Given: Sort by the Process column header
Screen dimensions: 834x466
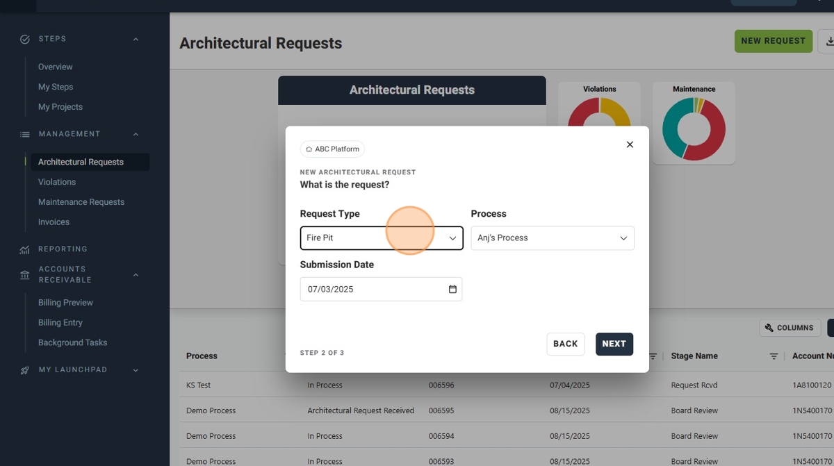Looking at the screenshot, I should pyautogui.click(x=202, y=356).
